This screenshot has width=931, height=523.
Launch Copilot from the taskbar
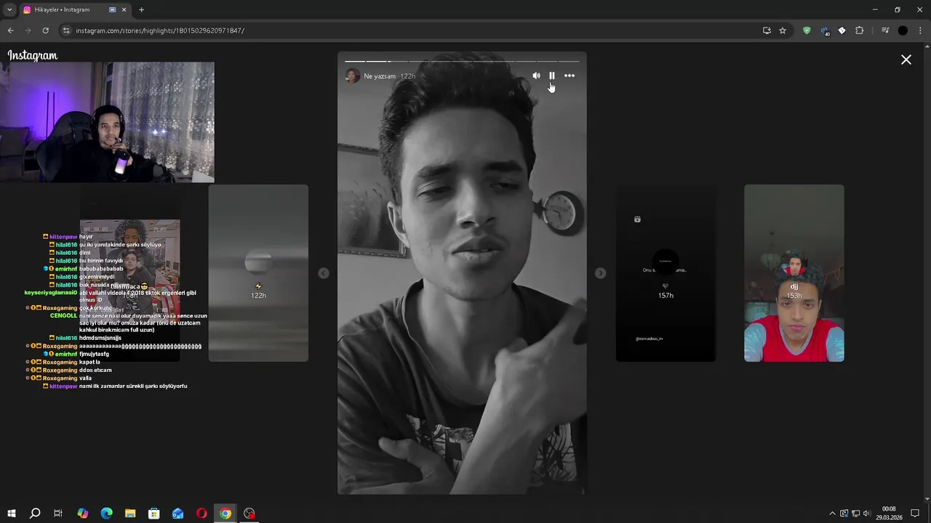coord(83,514)
